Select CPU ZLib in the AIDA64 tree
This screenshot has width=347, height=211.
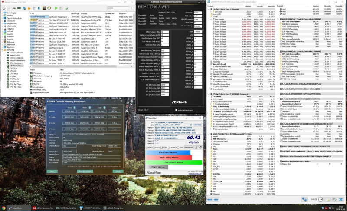(x=13, y=69)
